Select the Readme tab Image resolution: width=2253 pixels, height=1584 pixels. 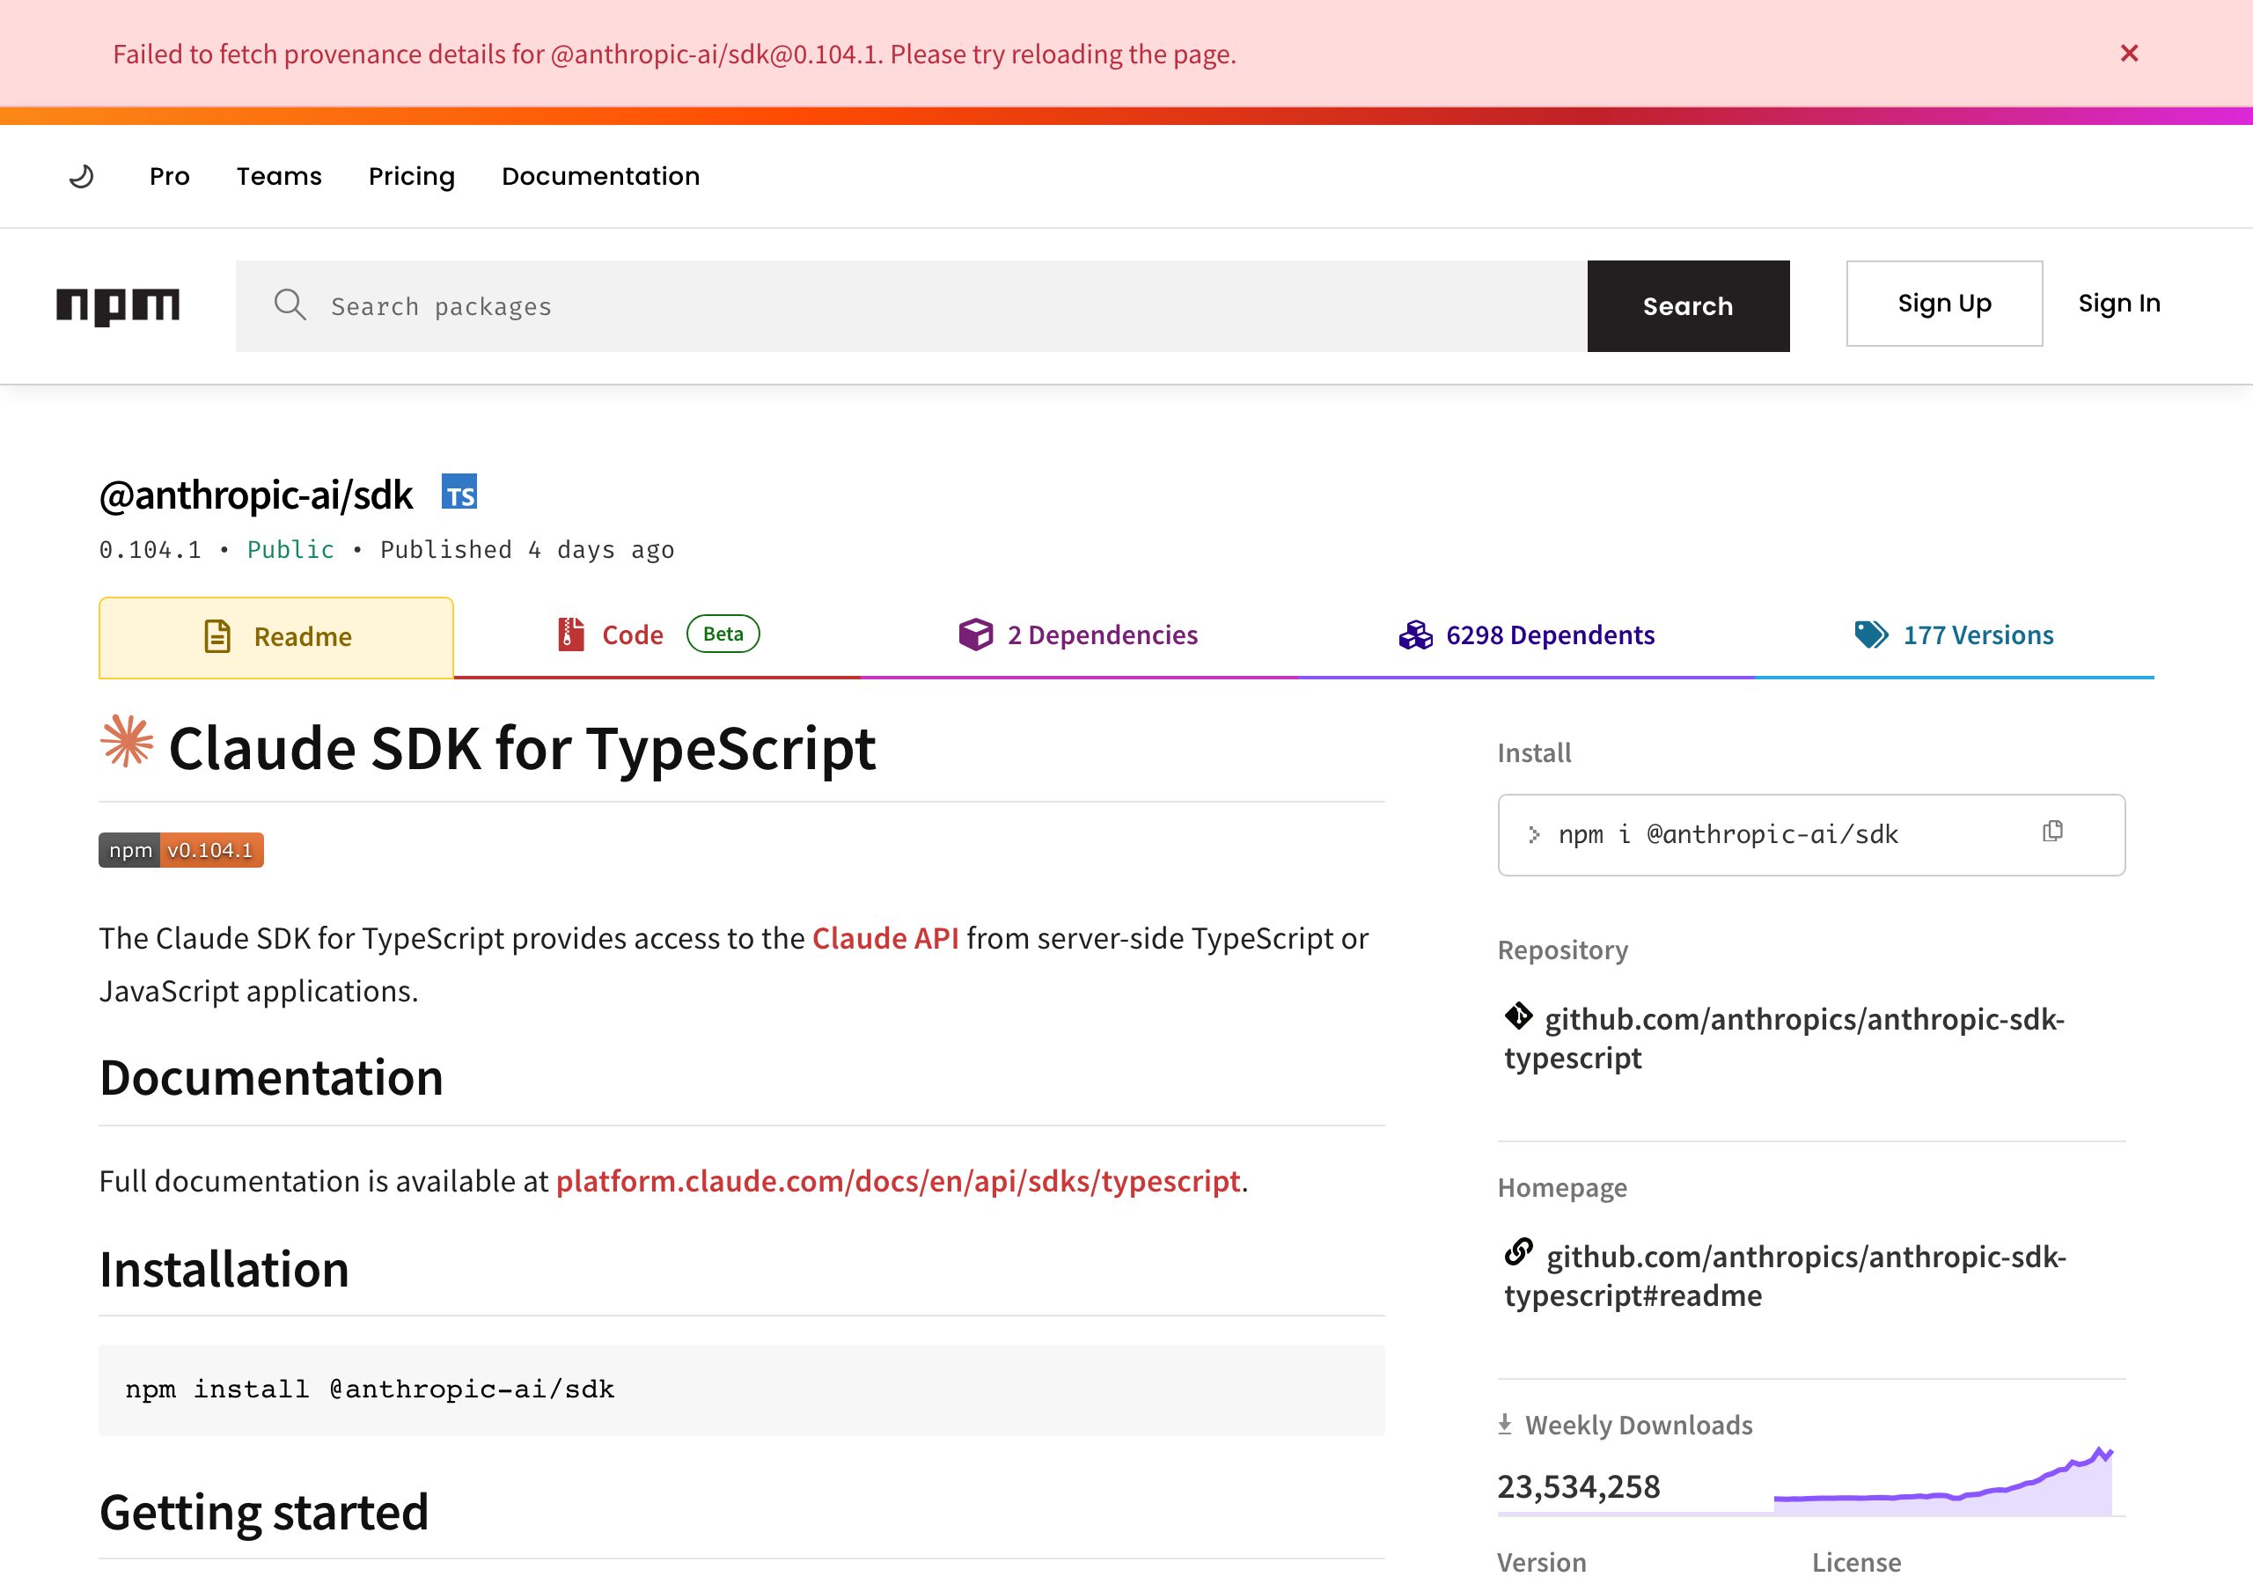tap(275, 637)
